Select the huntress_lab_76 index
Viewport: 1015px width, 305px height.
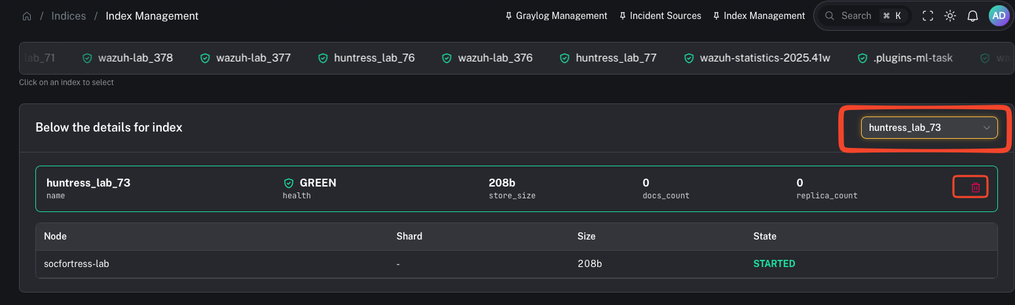coord(366,58)
